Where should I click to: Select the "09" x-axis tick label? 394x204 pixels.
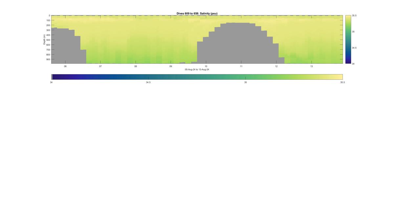(171, 66)
